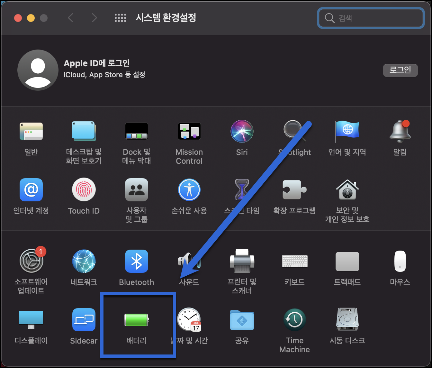Screen dimensions: 432x368
Task: Open the 배터리 (Battery) settings
Action: [x=137, y=320]
